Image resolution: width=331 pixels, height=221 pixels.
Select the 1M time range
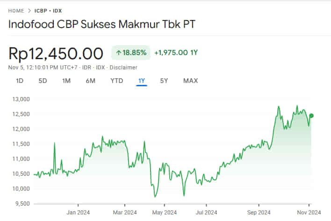coord(66,81)
